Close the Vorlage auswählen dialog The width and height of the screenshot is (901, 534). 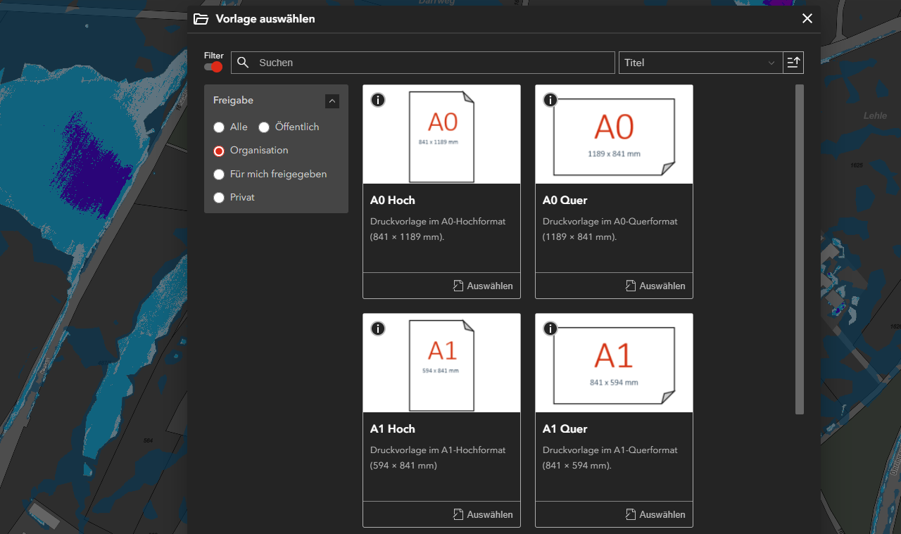(x=807, y=19)
